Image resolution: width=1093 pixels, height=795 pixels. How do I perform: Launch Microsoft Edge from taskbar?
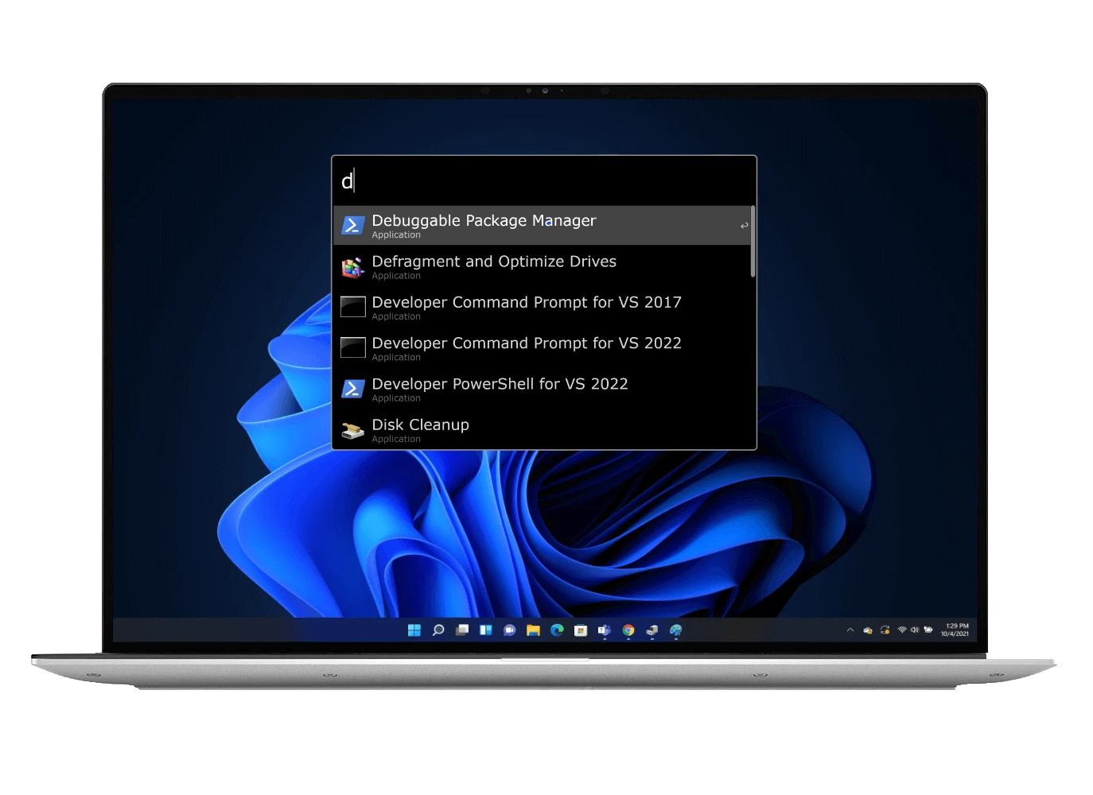pyautogui.click(x=557, y=630)
